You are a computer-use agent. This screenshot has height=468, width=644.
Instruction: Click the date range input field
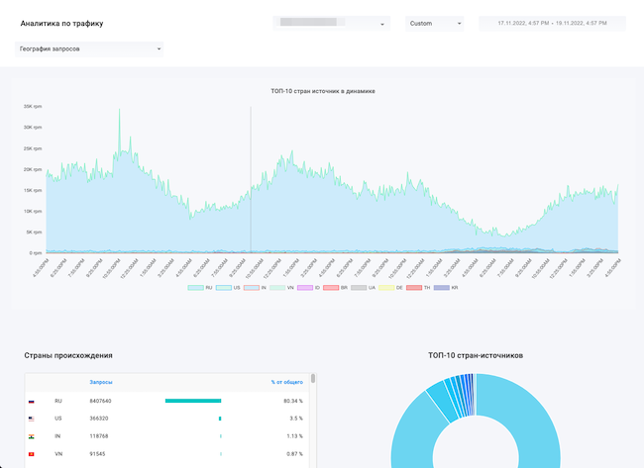pos(552,24)
